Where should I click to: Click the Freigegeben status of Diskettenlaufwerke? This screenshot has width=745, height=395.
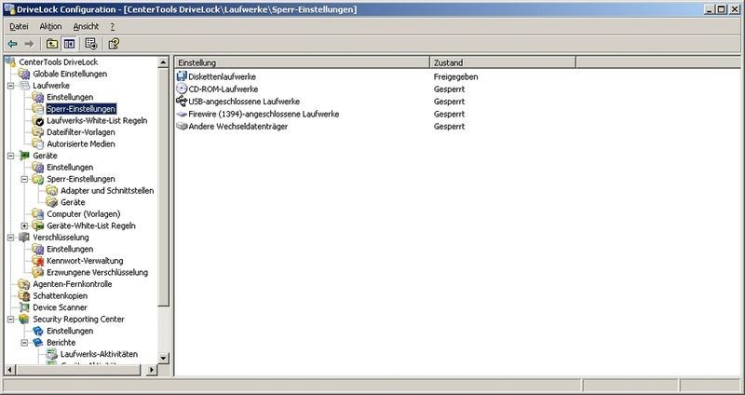click(x=455, y=76)
